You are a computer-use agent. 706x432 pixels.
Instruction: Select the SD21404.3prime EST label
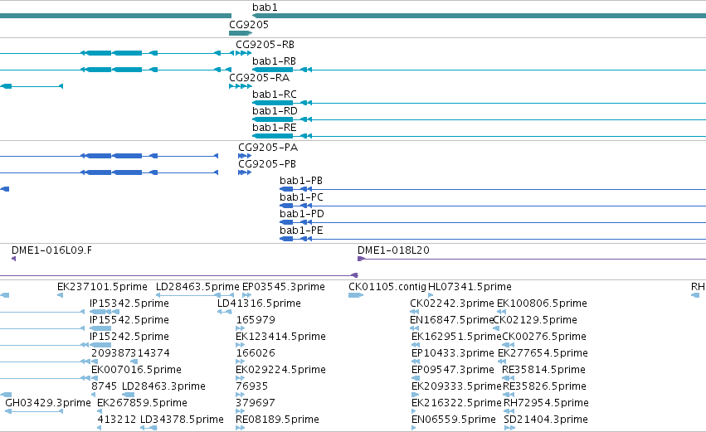(546, 420)
